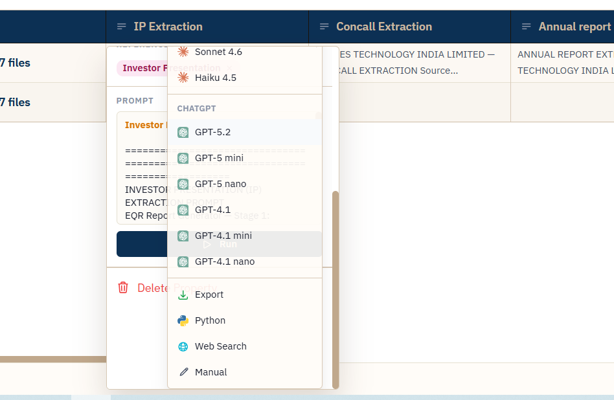The image size is (614, 400).
Task: Click the PROMPT section label
Action: click(135, 100)
